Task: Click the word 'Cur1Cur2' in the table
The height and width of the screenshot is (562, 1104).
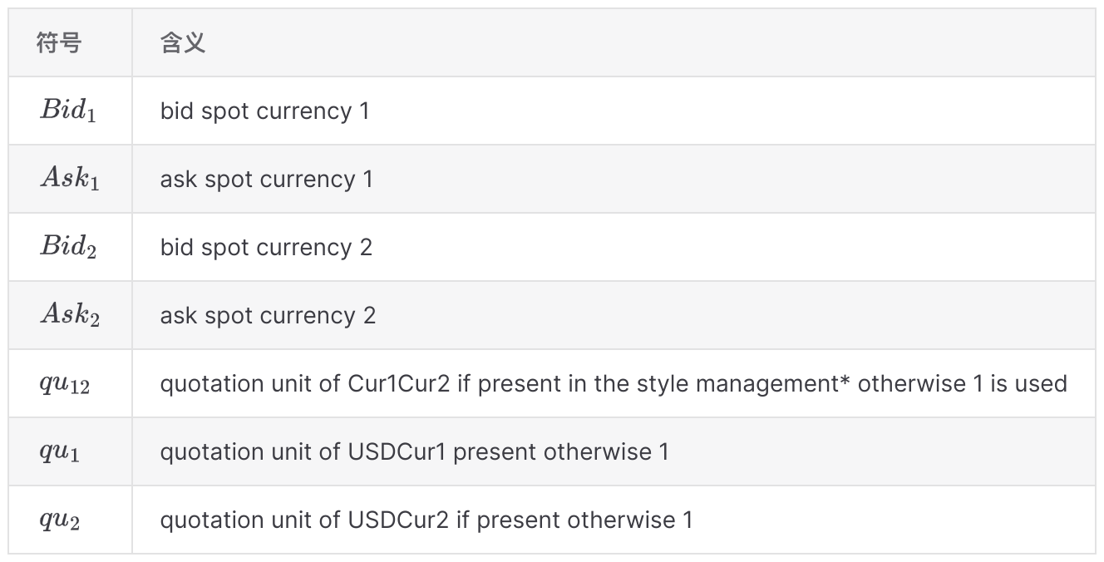Action: [397, 384]
